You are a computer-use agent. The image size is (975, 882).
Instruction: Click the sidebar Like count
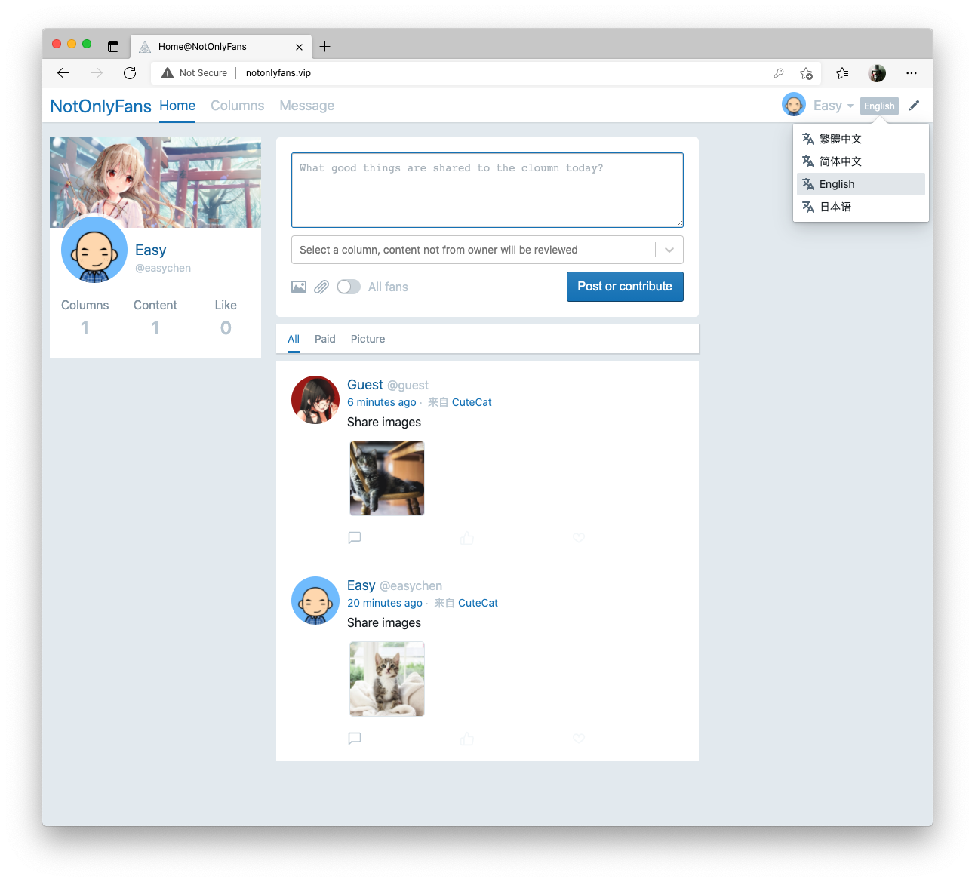coord(226,327)
